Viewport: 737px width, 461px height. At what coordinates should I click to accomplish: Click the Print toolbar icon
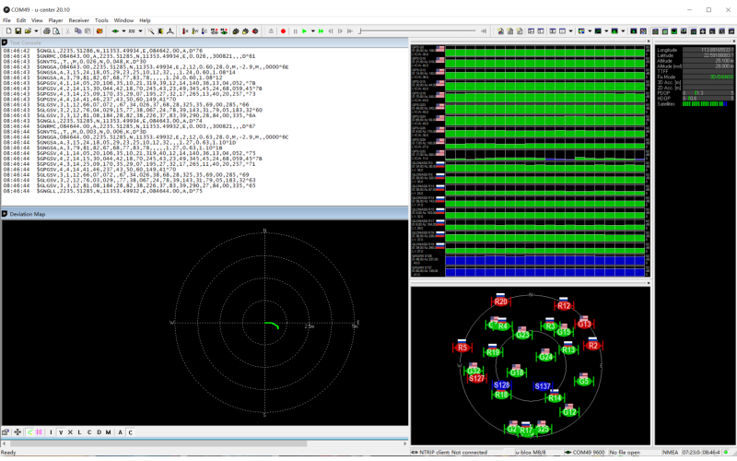pyautogui.click(x=47, y=31)
